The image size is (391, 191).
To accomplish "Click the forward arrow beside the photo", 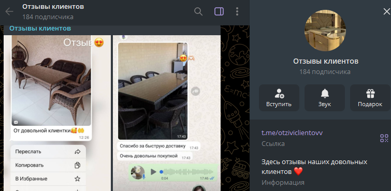I will click(x=196, y=92).
